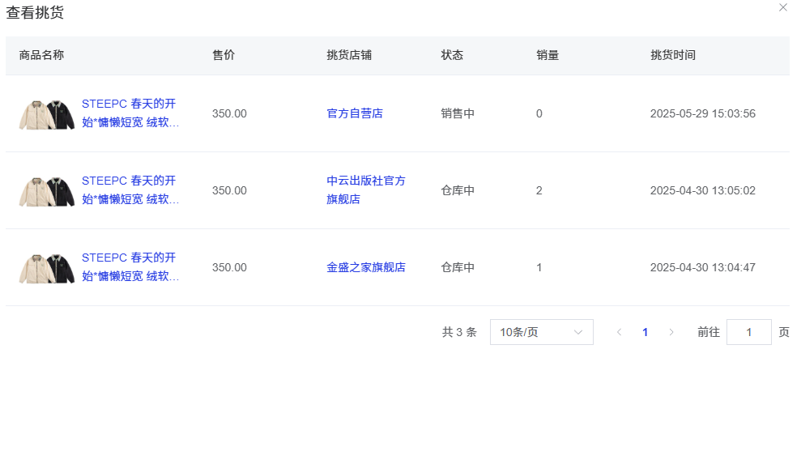The height and width of the screenshot is (460, 801).
Task: Click previous page arrow in pagination
Action: tap(619, 332)
